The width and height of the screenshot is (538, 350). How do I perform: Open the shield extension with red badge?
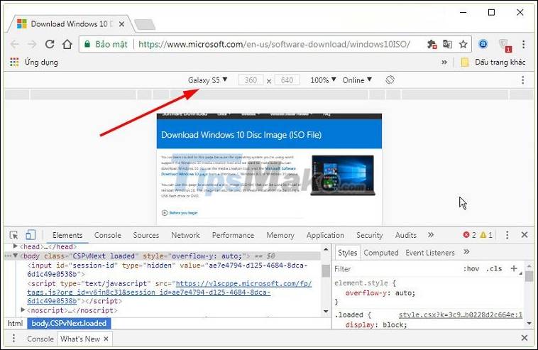tap(504, 45)
